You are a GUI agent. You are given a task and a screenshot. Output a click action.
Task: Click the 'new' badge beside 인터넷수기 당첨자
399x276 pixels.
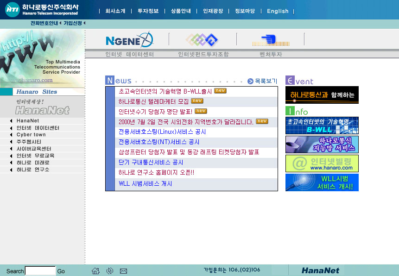pyautogui.click(x=201, y=111)
